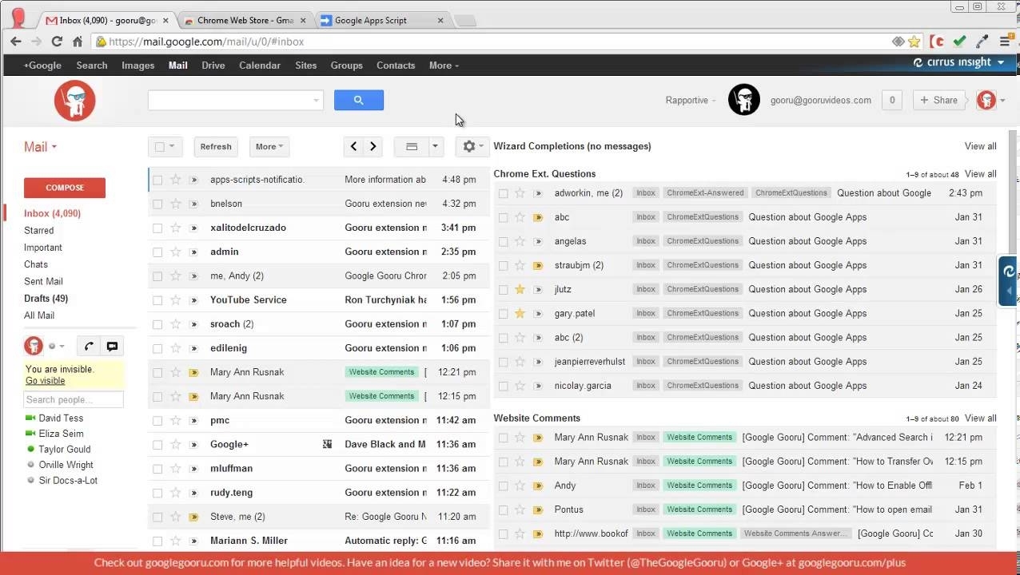Open the Sent Mail folder
1020x575 pixels.
tap(43, 282)
